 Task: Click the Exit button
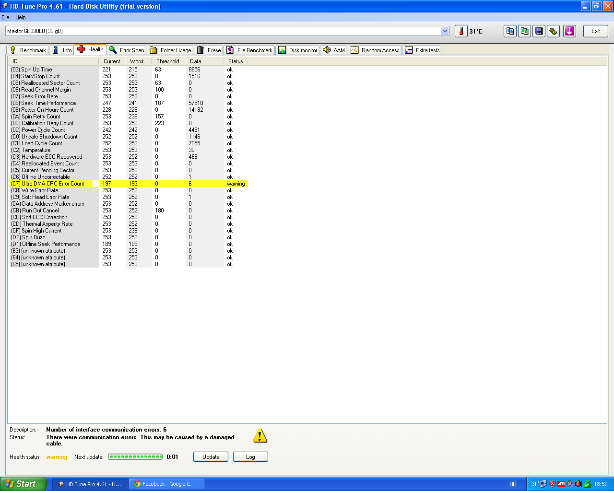[x=595, y=31]
